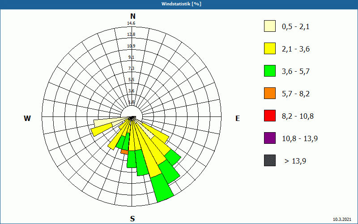The image size is (358, 224).
Task: Click the legend label '3,6 - 5,7'
Action: 296,72
